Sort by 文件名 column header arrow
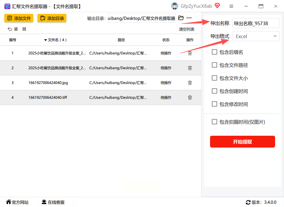This screenshot has width=284, height=207. pyautogui.click(x=46, y=40)
